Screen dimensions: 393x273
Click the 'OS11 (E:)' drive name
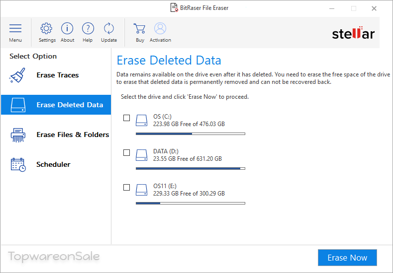click(165, 186)
